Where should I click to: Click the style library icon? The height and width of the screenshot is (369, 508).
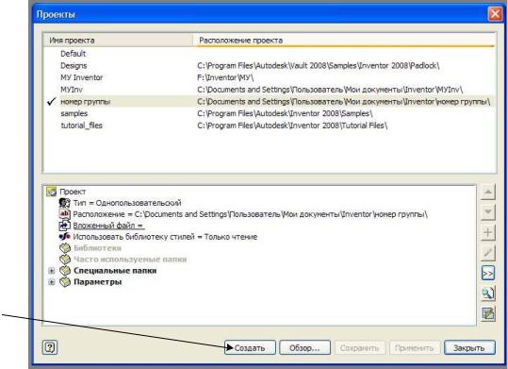65,237
